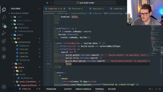Open schema.prisma file
163x92 pixels.
point(25,31)
